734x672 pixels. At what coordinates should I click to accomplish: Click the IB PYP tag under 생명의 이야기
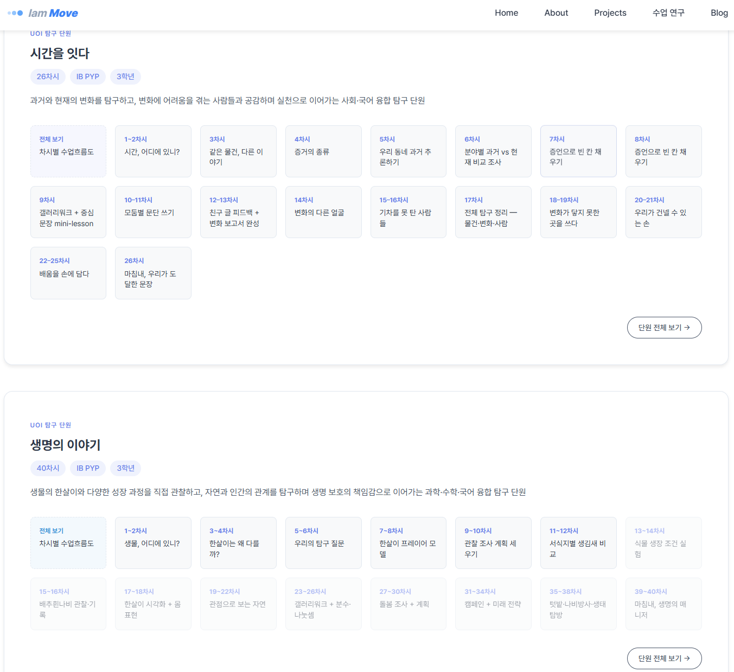click(88, 468)
